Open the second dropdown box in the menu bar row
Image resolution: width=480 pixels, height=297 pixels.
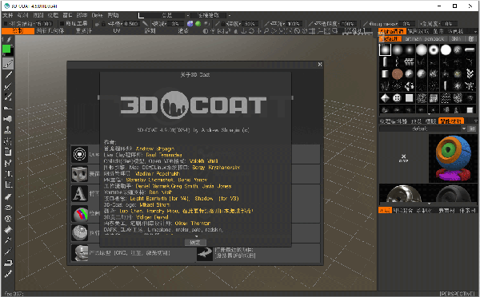(x=209, y=15)
